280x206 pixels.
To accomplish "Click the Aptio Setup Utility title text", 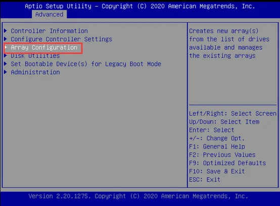I will pos(140,6).
